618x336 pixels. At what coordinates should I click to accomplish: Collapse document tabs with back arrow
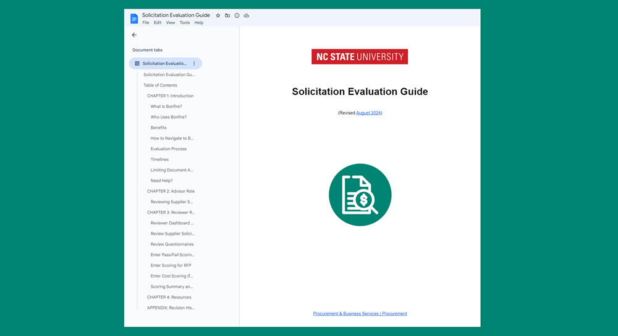point(134,35)
